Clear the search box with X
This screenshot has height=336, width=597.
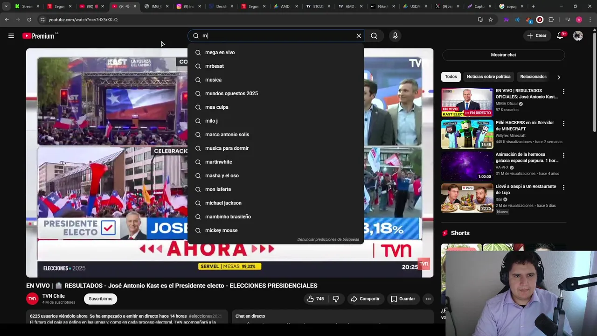[x=359, y=36]
